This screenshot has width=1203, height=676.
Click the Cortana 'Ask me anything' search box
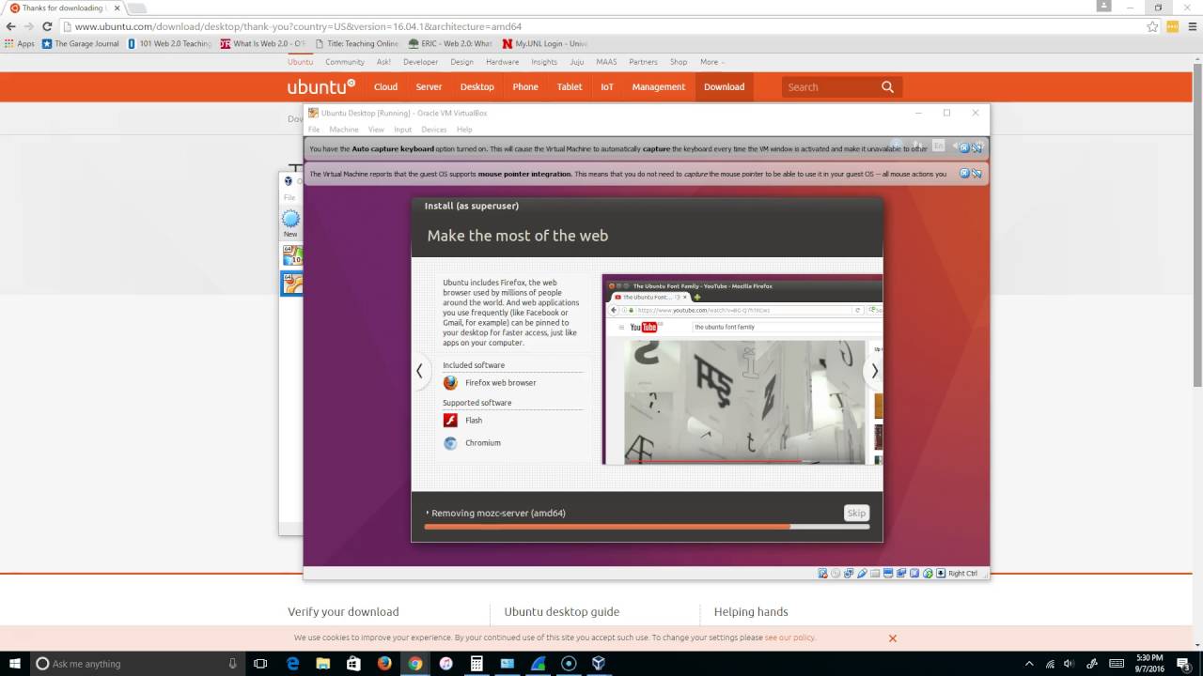pyautogui.click(x=137, y=663)
